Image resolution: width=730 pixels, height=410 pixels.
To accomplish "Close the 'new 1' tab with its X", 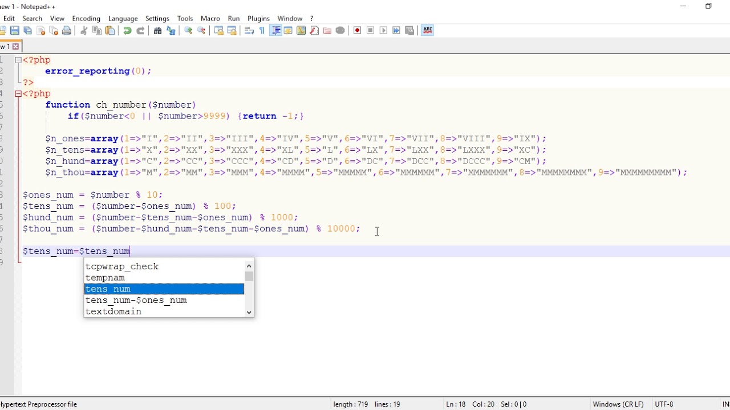I will [x=15, y=47].
